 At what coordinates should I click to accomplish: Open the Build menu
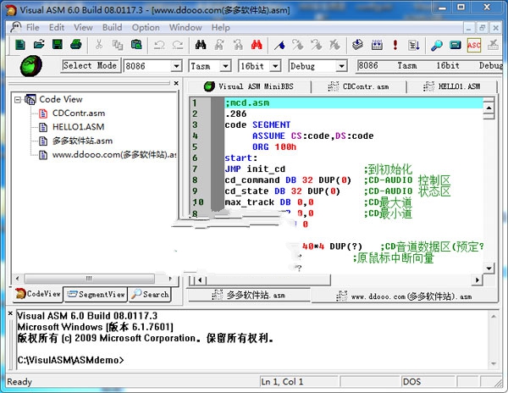(112, 28)
